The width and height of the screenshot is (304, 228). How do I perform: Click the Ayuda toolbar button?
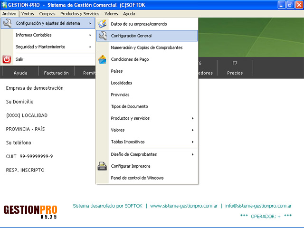tap(20, 72)
